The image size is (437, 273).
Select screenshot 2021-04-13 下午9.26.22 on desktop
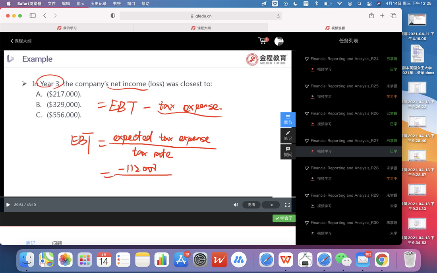pos(417,95)
